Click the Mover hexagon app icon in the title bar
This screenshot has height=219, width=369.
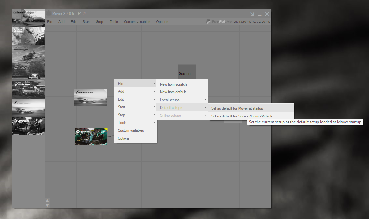(x=49, y=14)
